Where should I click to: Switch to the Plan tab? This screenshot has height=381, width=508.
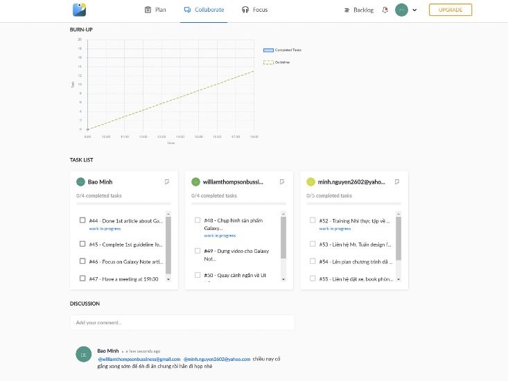pos(155,10)
